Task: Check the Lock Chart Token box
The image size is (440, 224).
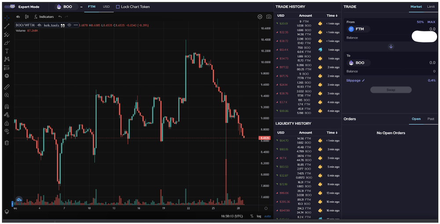Action: [x=118, y=7]
